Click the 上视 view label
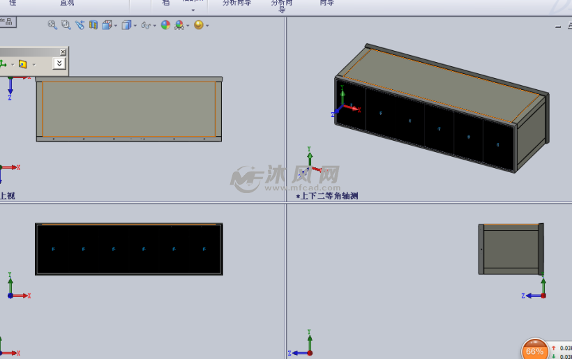This screenshot has height=359, width=572. click(7, 196)
